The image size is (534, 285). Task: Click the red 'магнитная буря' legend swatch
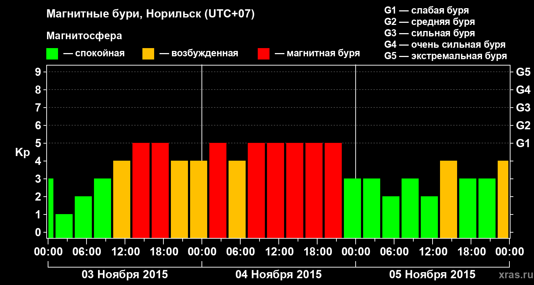[x=263, y=54]
